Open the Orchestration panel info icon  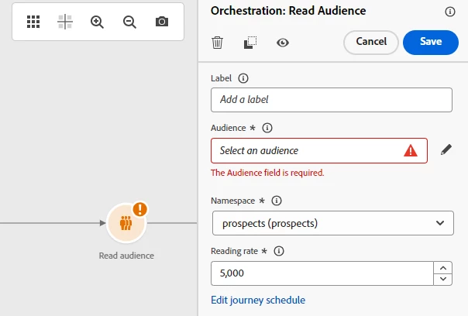tap(450, 12)
